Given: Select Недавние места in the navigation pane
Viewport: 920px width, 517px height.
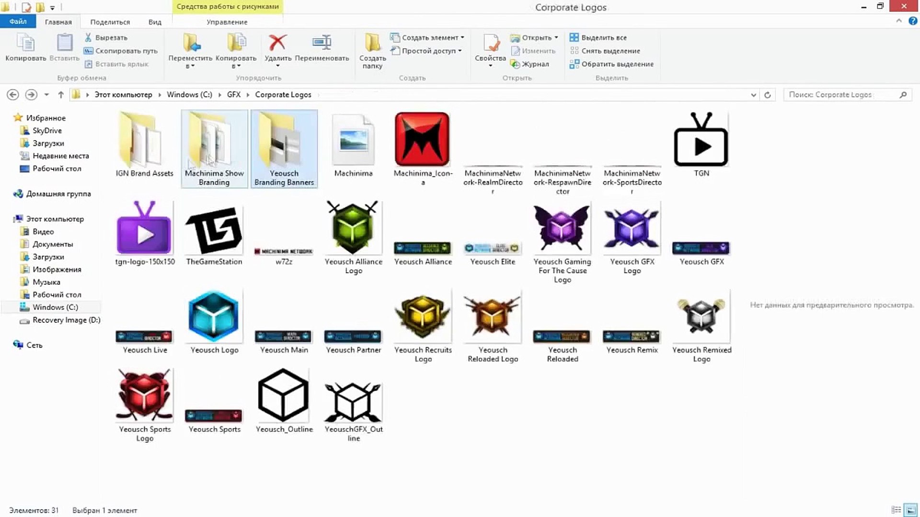Looking at the screenshot, I should (60, 156).
